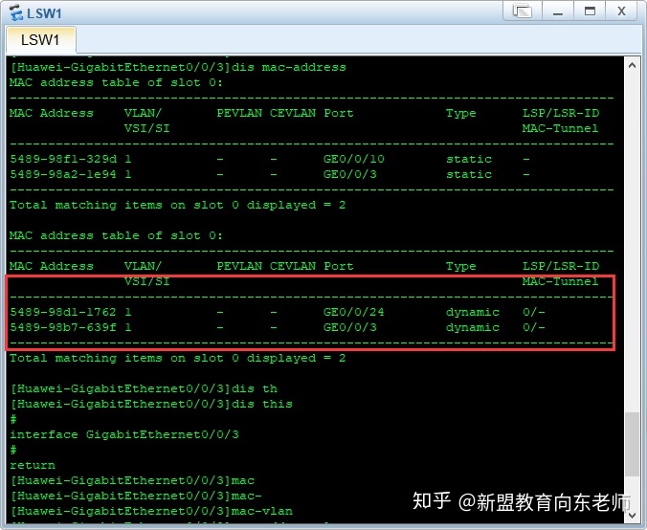Click port GE0/0/24 in dynamic table
The width and height of the screenshot is (647, 530).
[353, 312]
